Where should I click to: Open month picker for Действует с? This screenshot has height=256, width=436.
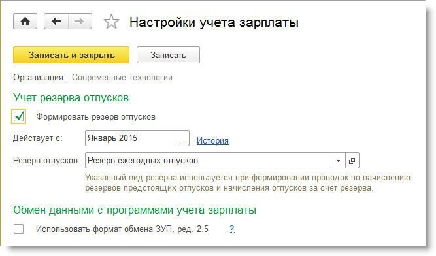[x=182, y=138]
